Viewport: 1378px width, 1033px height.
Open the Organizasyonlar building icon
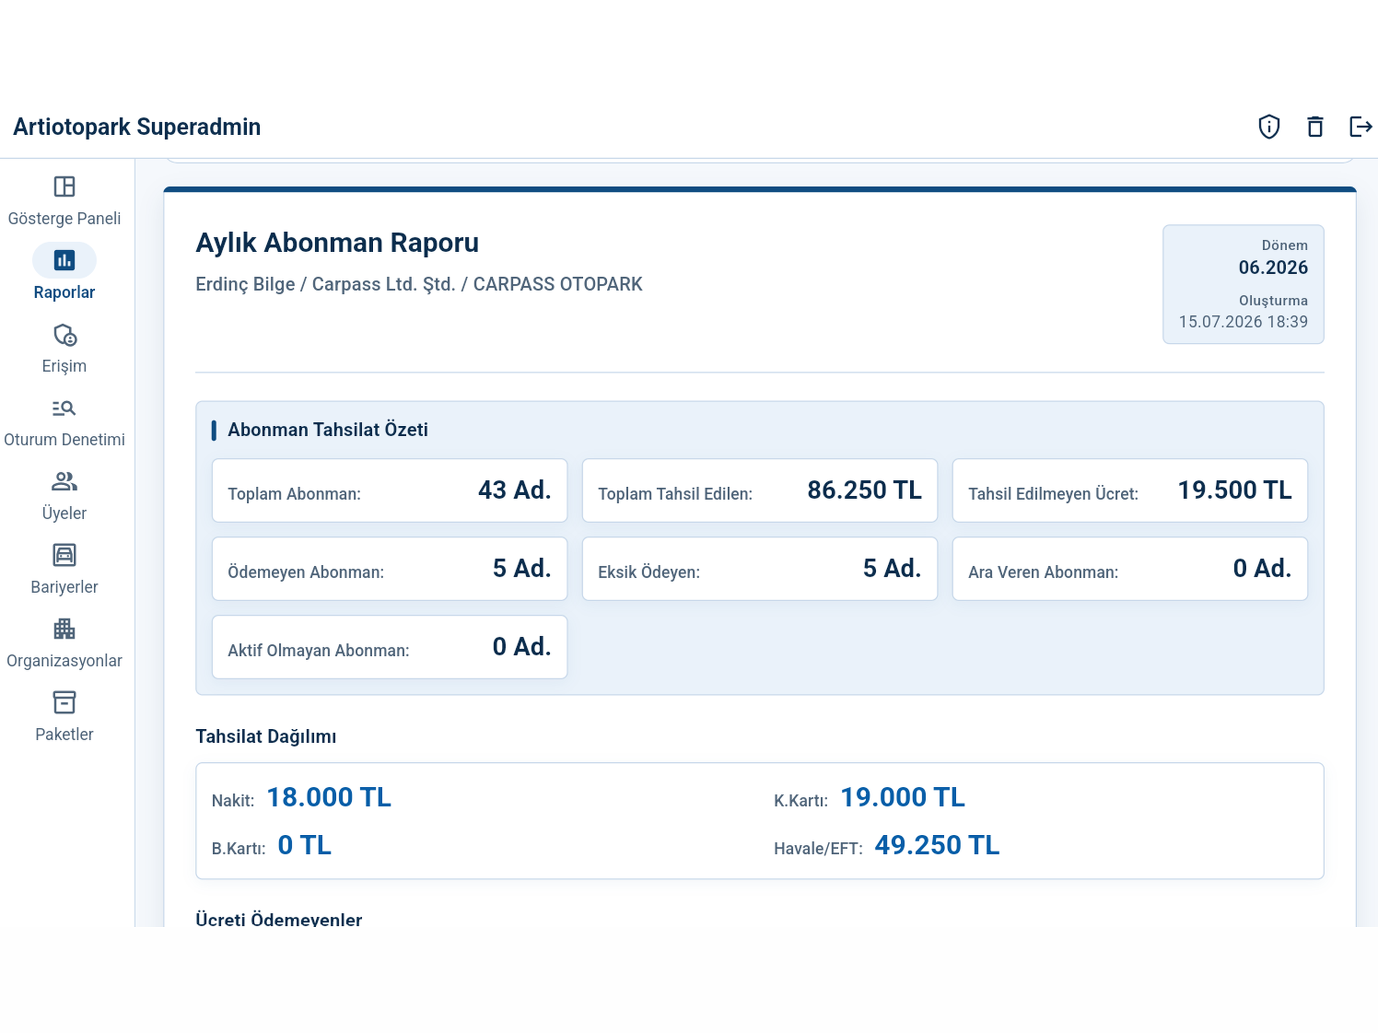point(64,628)
